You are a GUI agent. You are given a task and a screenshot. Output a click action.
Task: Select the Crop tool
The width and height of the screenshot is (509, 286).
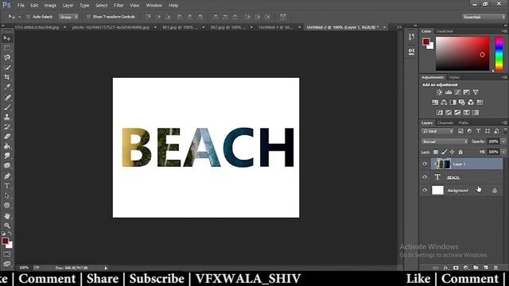tap(7, 77)
